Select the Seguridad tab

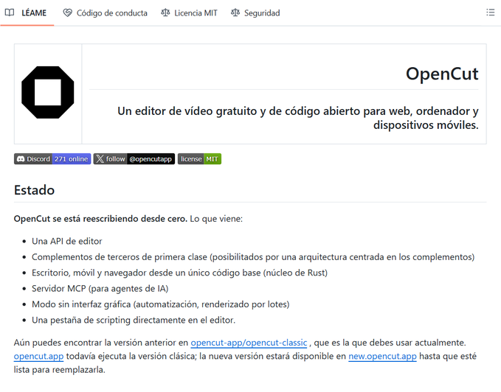click(x=255, y=13)
